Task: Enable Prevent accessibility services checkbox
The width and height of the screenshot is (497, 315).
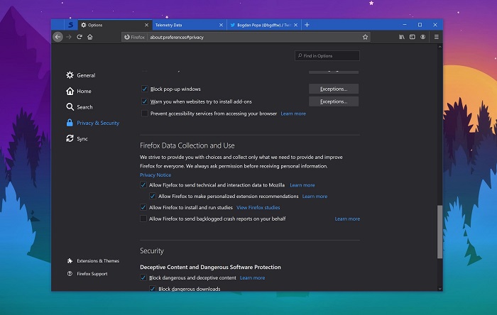Action: click(x=144, y=114)
